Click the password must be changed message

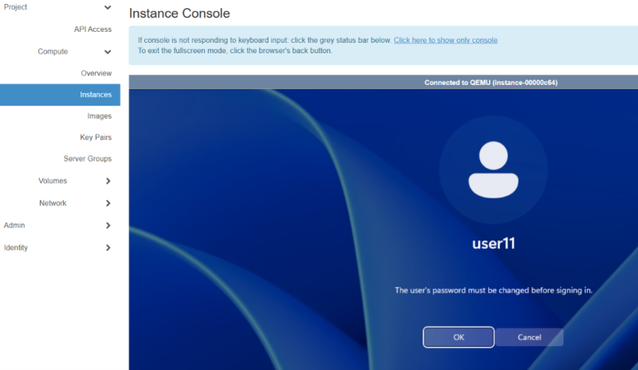point(494,290)
